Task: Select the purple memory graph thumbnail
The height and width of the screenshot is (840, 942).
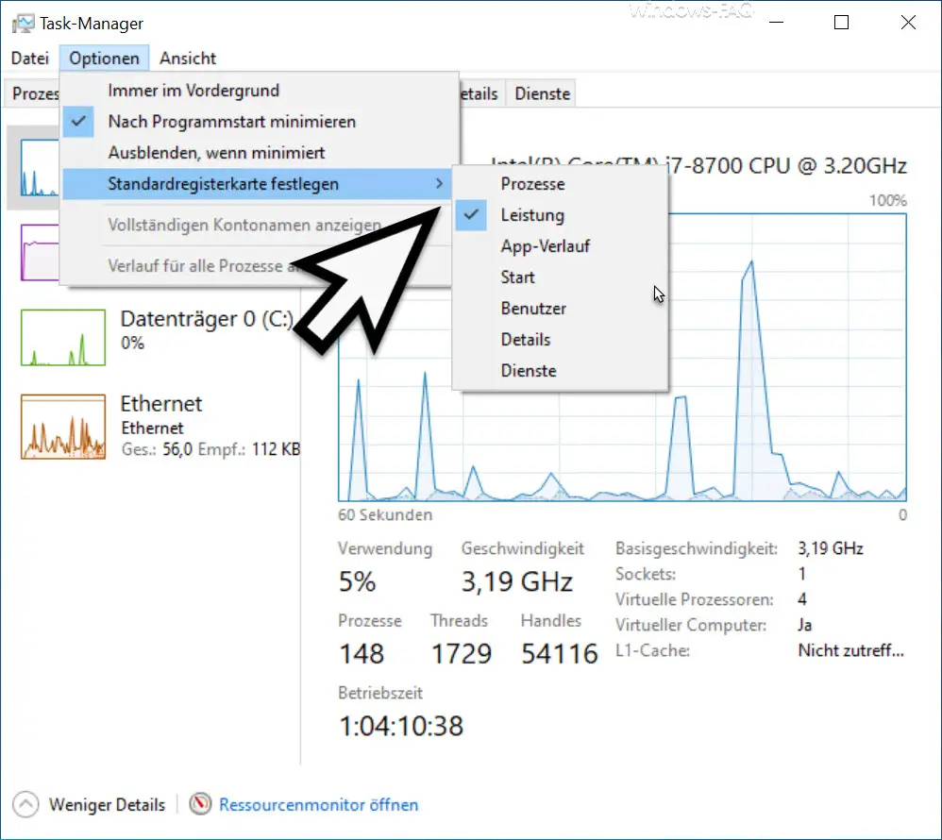Action: point(40,252)
